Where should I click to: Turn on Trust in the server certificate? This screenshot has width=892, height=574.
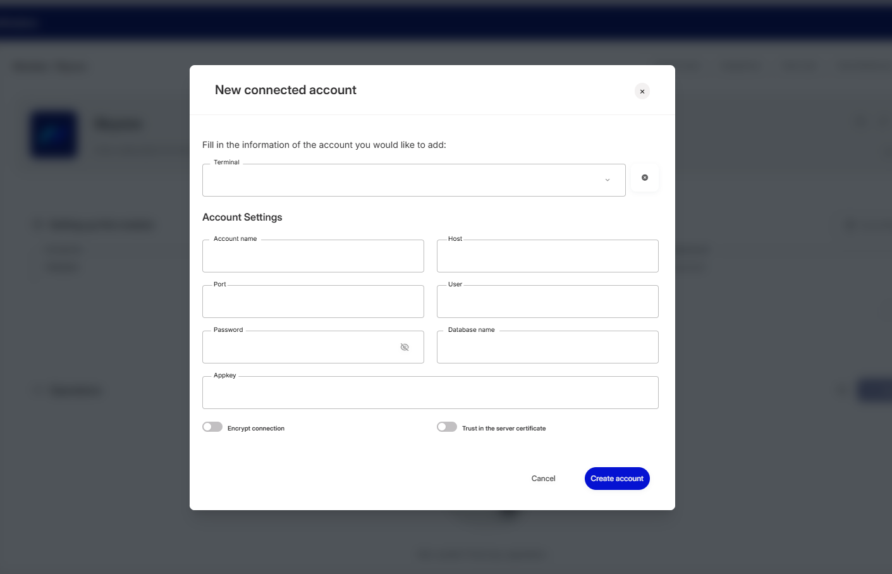(x=447, y=427)
